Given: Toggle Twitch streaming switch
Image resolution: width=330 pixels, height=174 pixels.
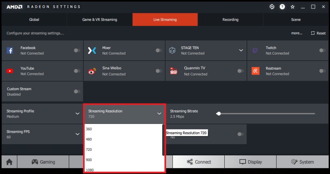Looking at the screenshot, I should 322,50.
